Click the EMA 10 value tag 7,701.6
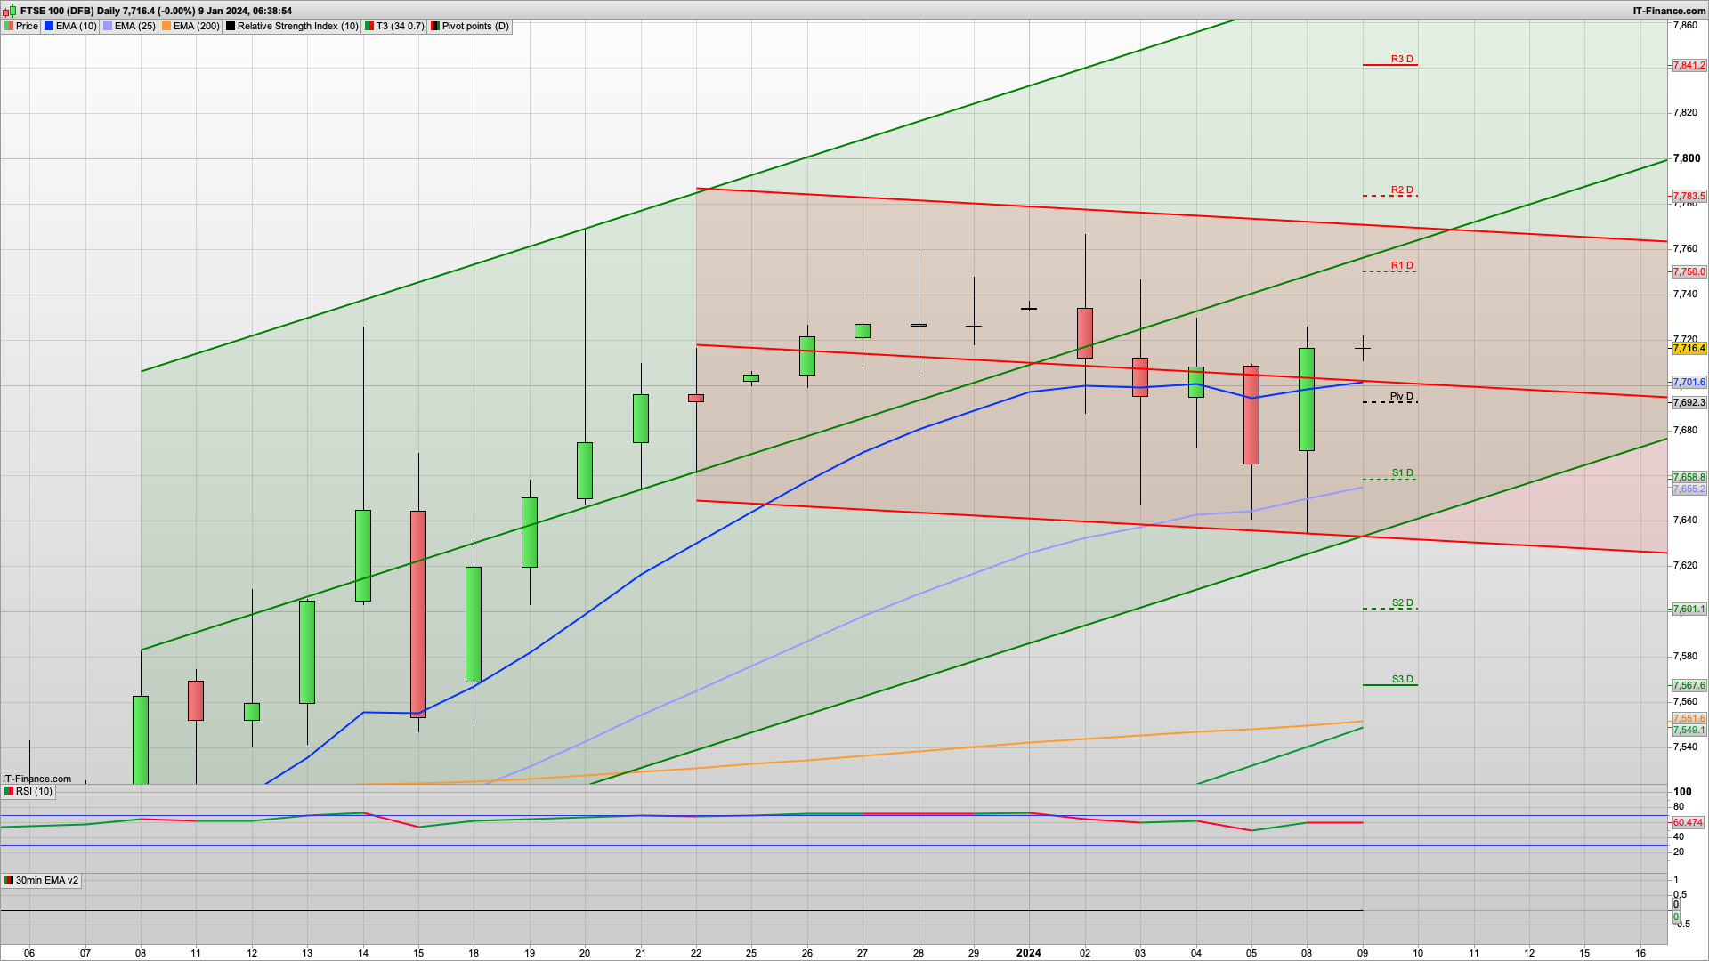This screenshot has width=1709, height=961. coord(1689,382)
